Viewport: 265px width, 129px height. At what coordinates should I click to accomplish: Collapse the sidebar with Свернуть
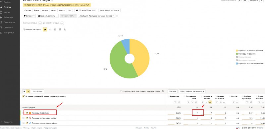(x=8, y=122)
